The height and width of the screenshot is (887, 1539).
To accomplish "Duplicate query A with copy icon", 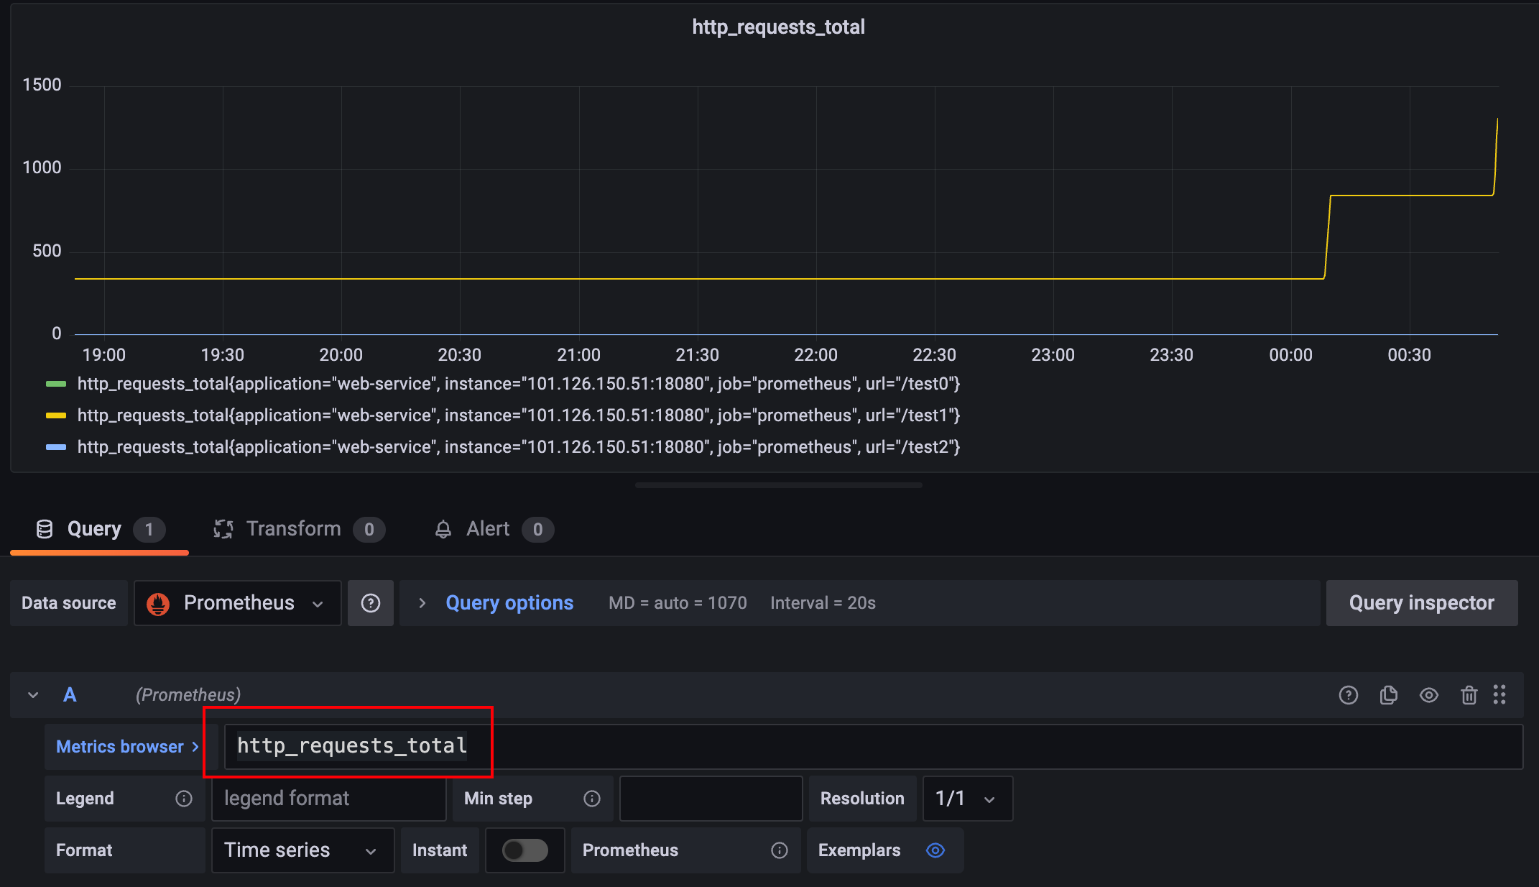I will click(x=1388, y=695).
